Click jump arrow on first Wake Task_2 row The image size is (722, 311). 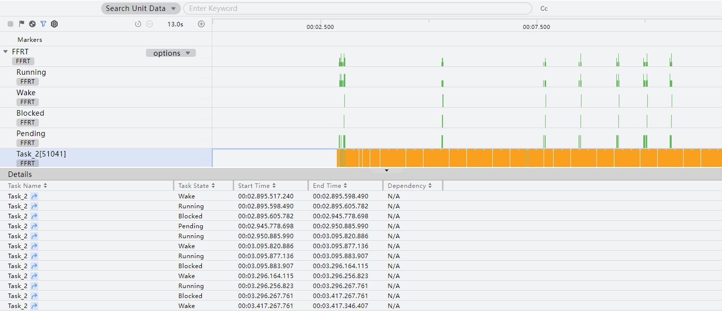[x=34, y=196]
